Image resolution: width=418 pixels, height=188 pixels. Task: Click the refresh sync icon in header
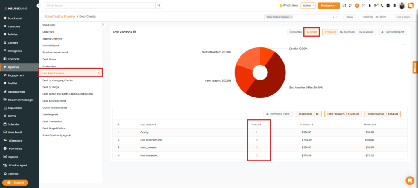(350, 6)
